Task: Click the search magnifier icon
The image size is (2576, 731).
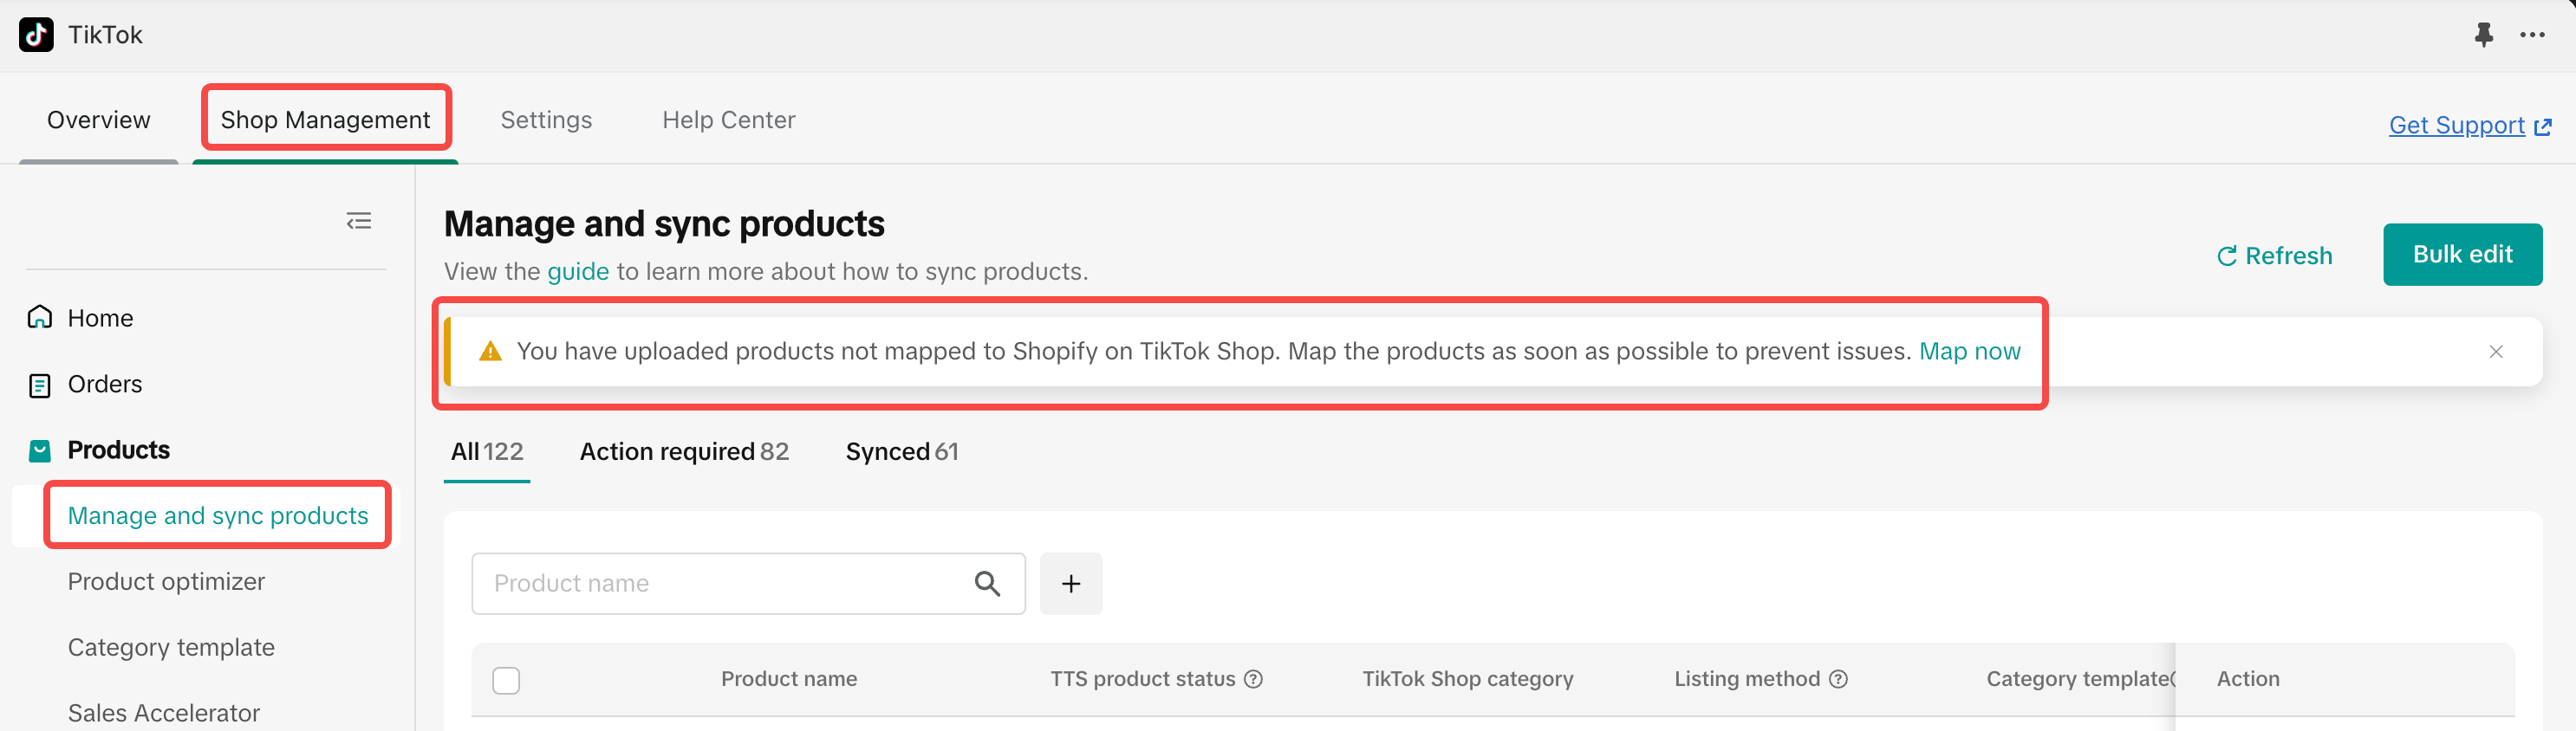Action: tap(987, 583)
